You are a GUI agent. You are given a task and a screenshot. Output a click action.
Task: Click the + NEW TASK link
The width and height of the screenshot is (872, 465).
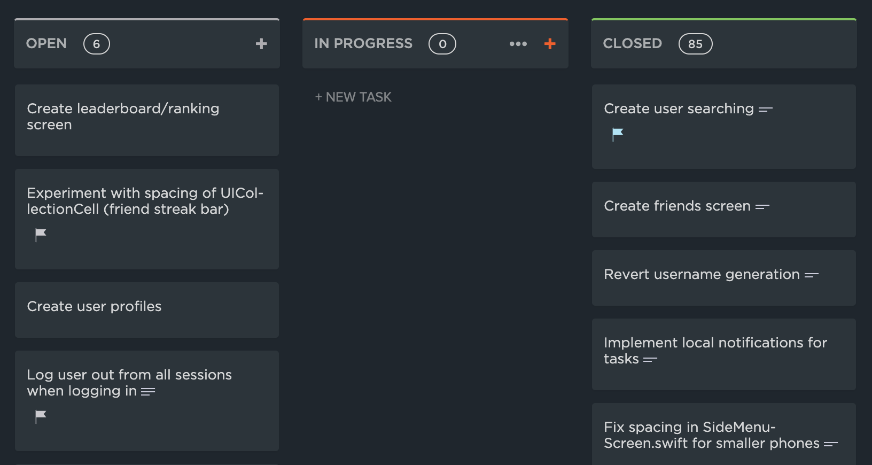click(353, 97)
